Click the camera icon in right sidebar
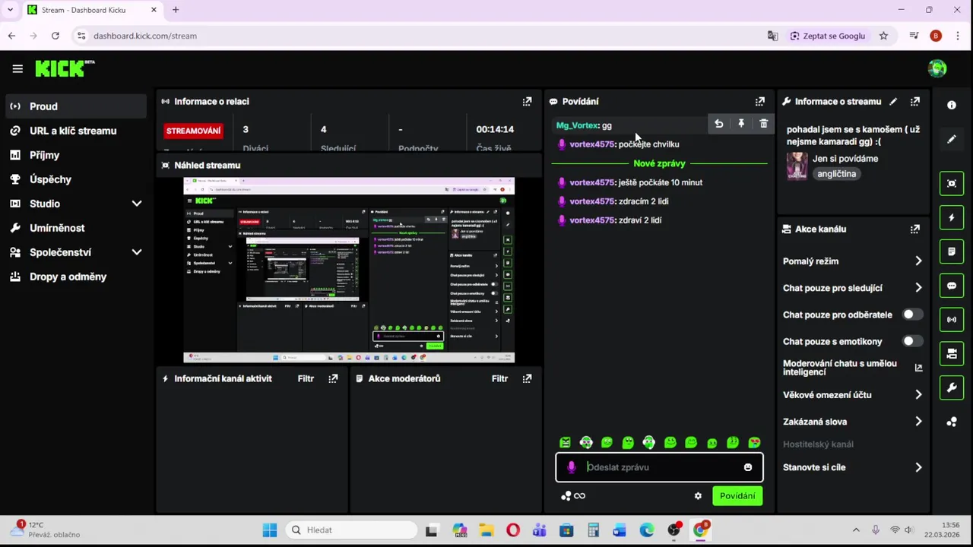 click(x=952, y=354)
